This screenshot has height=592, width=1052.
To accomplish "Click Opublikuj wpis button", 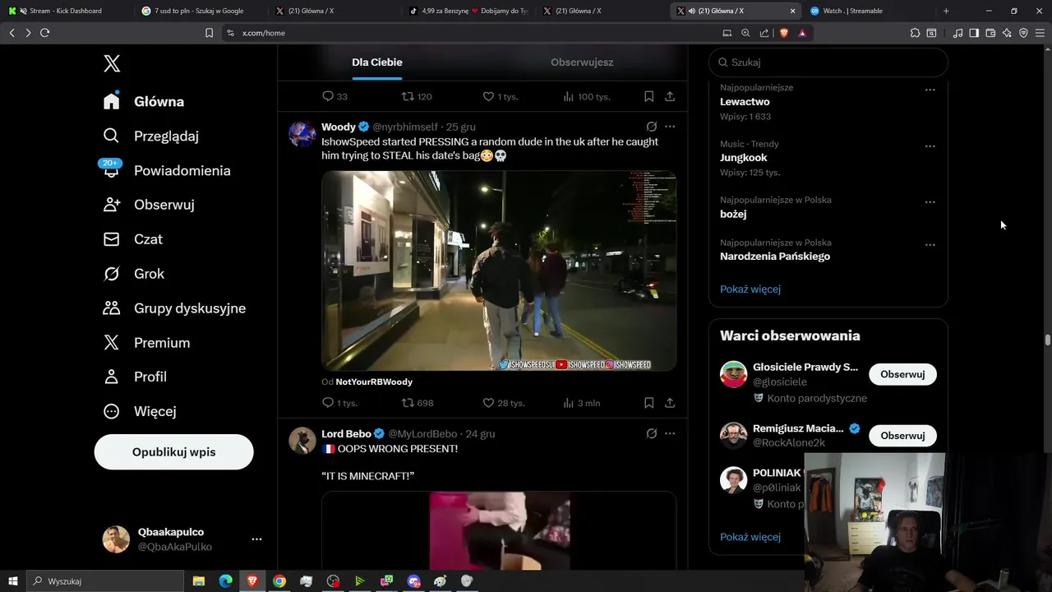I will pyautogui.click(x=173, y=452).
